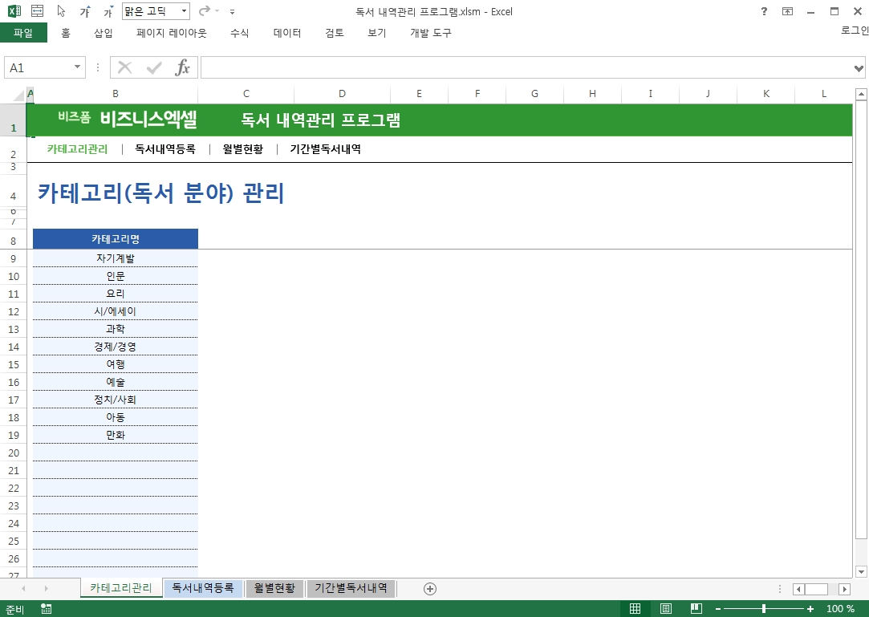Click the quick access form icon beside Excel logo

(x=37, y=11)
